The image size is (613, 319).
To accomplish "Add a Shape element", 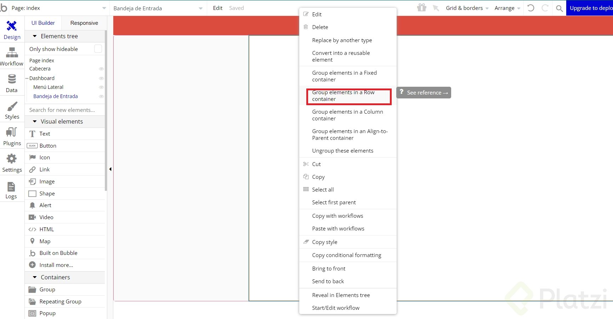I will [x=65, y=194].
